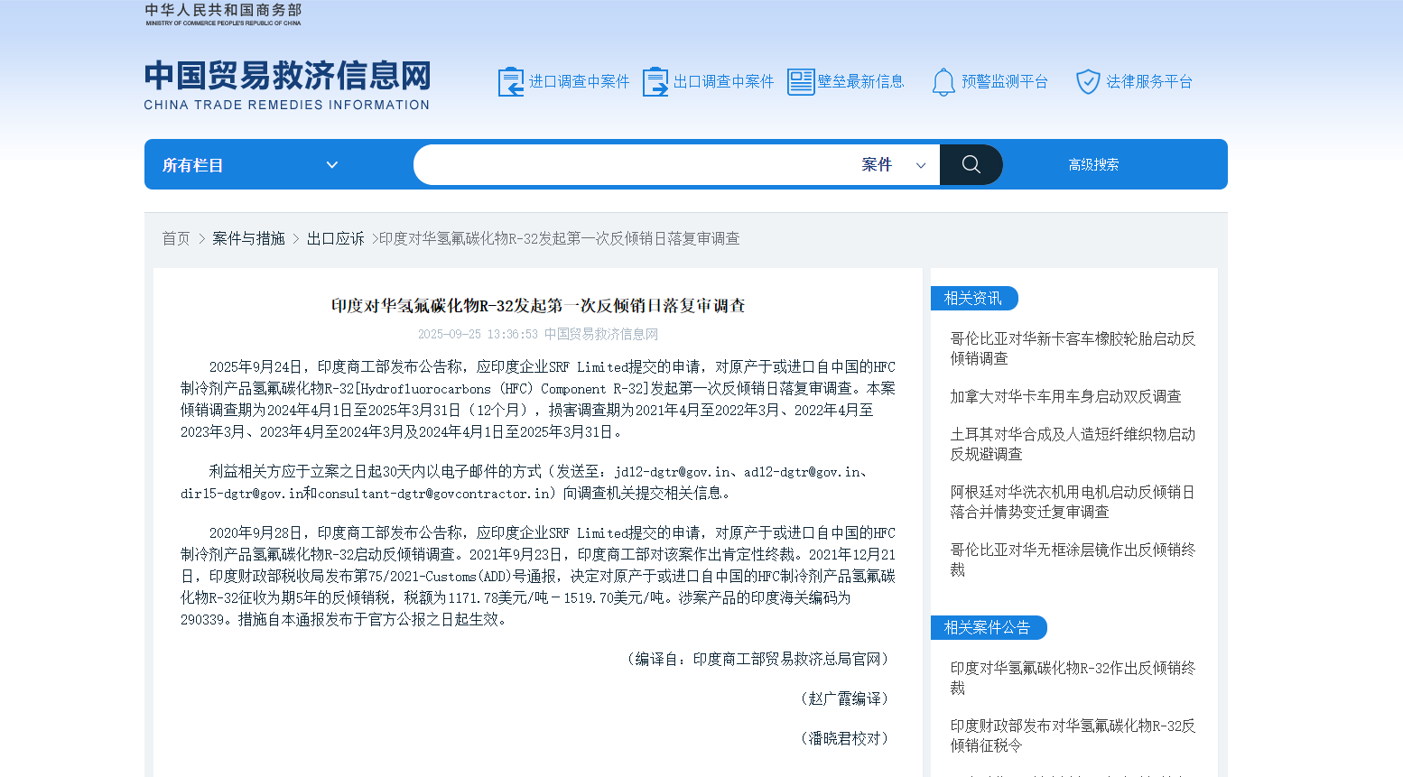Open 加拿大对华卡车用车身启动双反调查 article
Screen dimensions: 1403x777
click(1065, 396)
